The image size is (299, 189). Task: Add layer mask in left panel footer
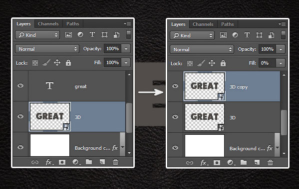[x=62, y=162]
